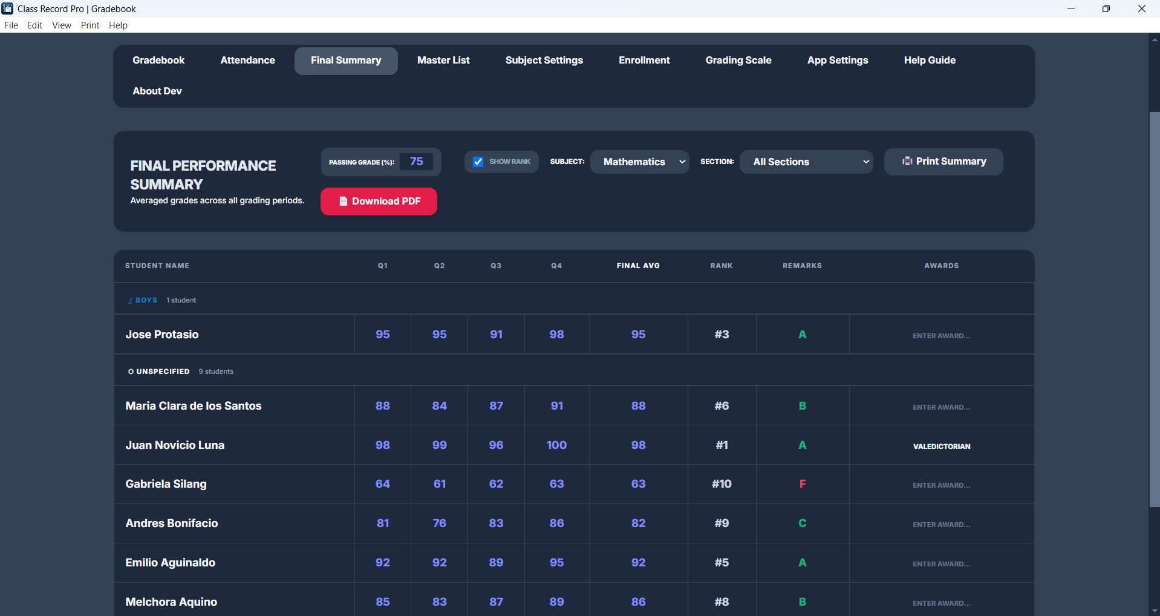Toggle the Show Rank checkbox
Image resolution: width=1160 pixels, height=616 pixels.
(478, 162)
